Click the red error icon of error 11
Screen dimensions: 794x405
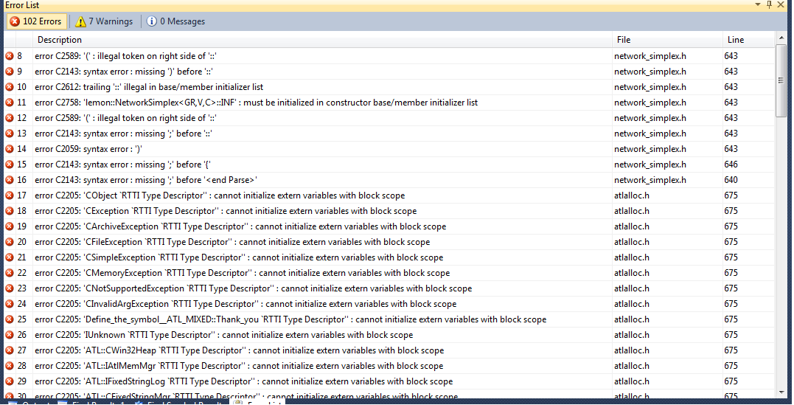coord(10,103)
